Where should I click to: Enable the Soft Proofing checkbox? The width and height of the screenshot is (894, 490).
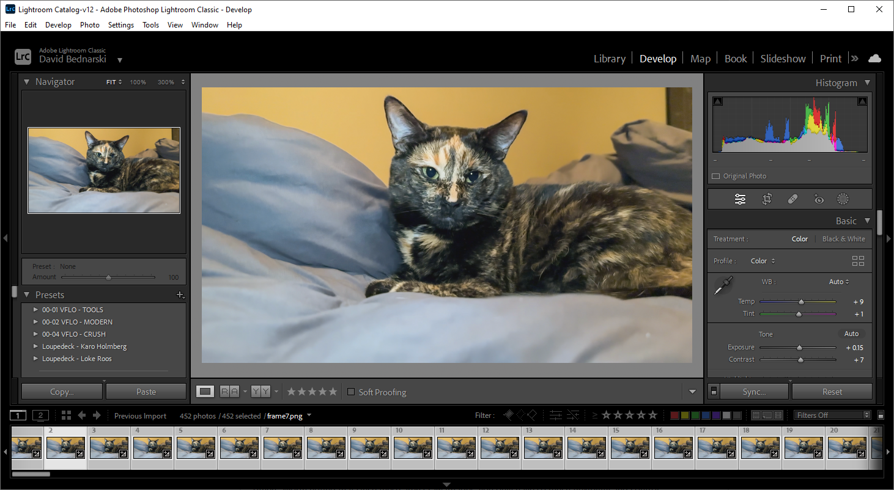click(351, 392)
